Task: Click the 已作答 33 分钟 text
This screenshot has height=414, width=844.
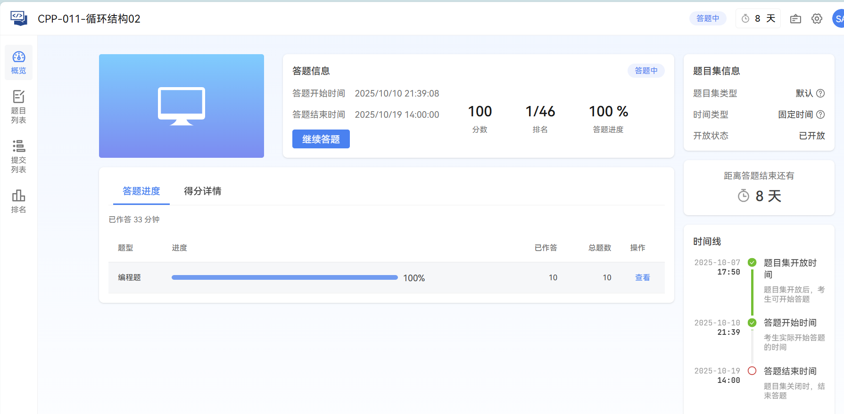Action: tap(134, 219)
